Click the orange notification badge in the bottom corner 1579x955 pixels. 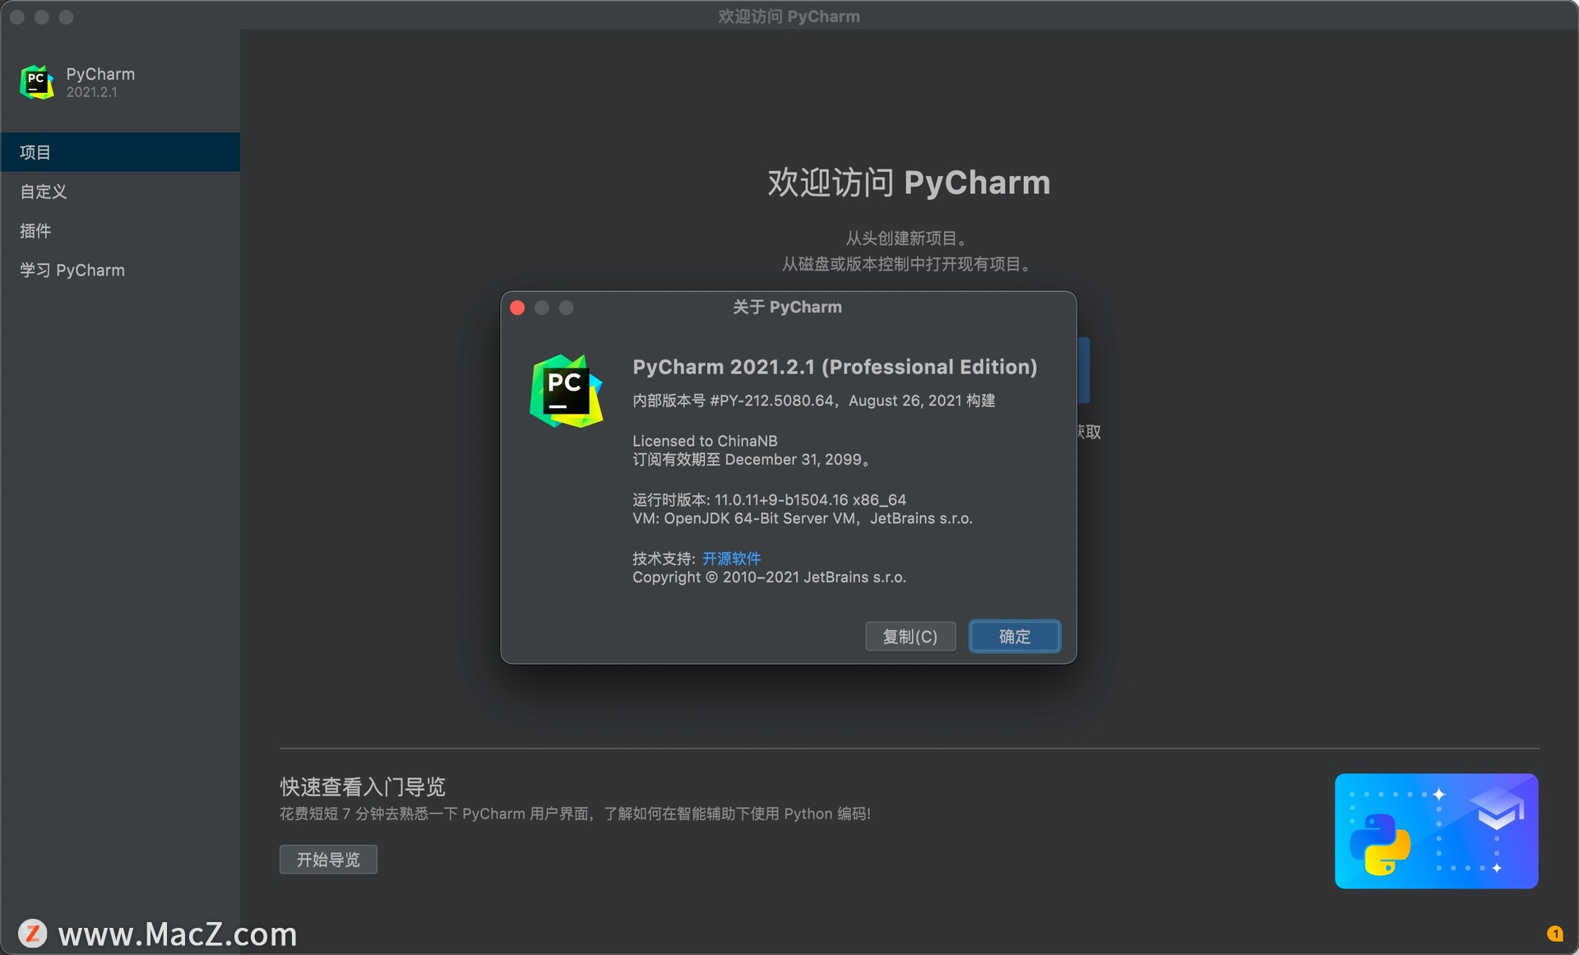coord(1554,933)
